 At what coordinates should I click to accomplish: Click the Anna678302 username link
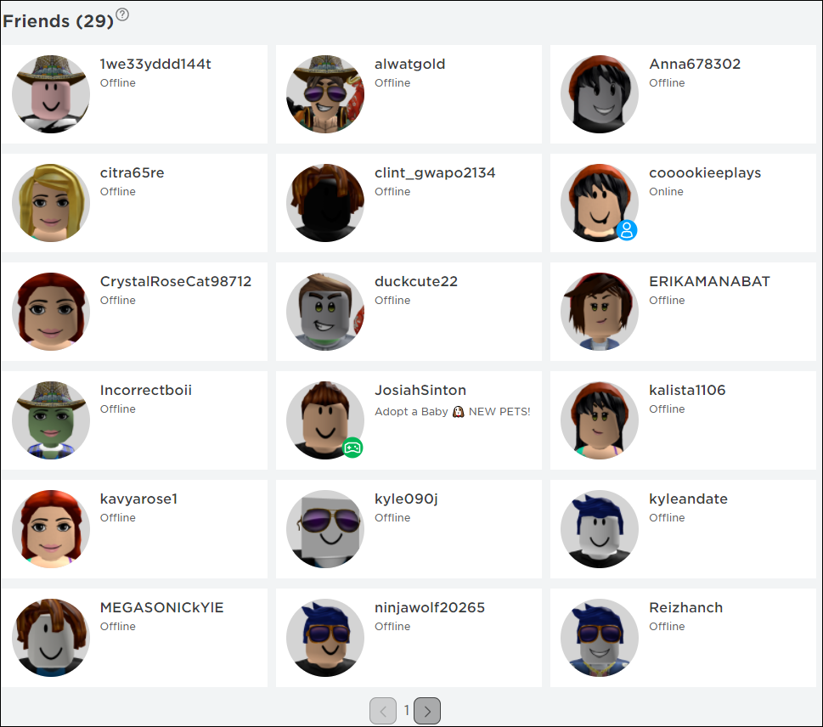click(x=695, y=64)
